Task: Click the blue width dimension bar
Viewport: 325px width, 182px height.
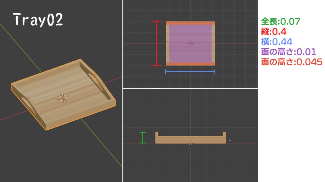Action: pyautogui.click(x=190, y=72)
